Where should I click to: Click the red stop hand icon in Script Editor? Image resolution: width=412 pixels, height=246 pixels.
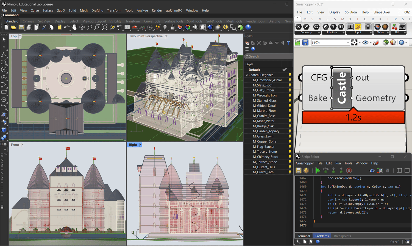(349, 170)
